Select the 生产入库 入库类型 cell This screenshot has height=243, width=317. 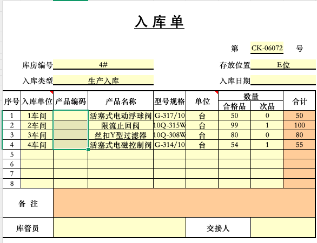[x=103, y=80]
